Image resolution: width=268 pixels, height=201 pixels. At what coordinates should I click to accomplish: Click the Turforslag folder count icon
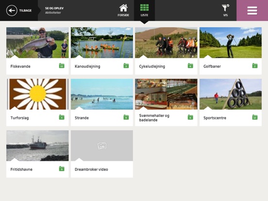[x=62, y=117]
